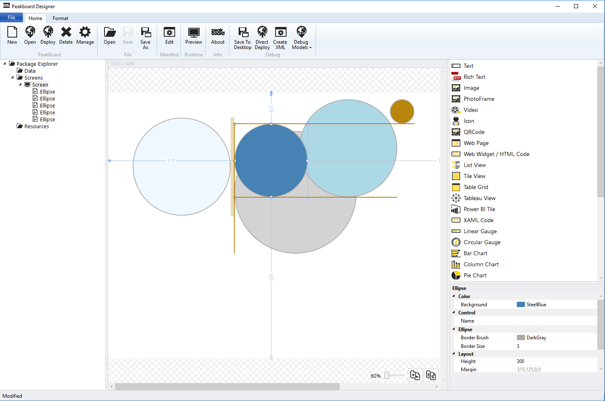Collapse the Layout property section
This screenshot has width=605, height=401.
(x=454, y=354)
